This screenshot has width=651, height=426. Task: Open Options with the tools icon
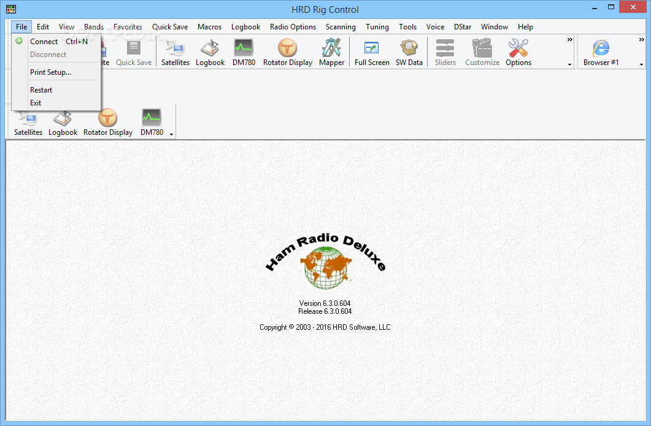(518, 52)
